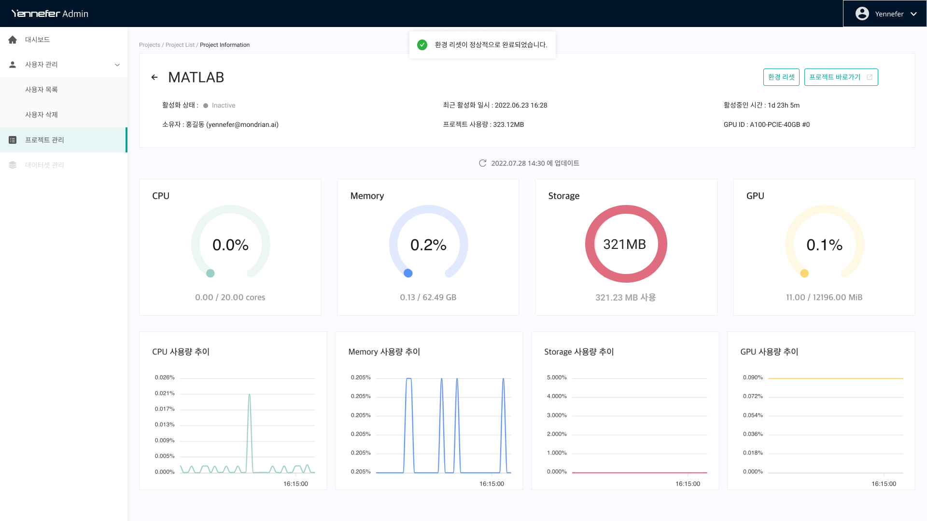The width and height of the screenshot is (927, 521).
Task: Click the CPU usage spike in chart
Action: tap(249, 396)
